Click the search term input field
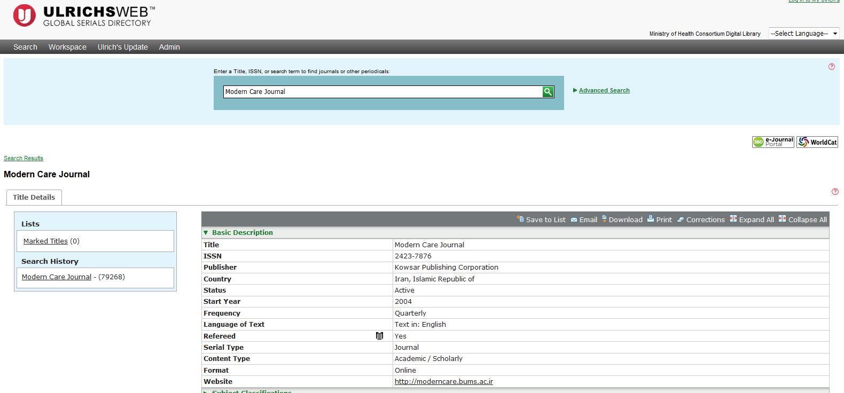The width and height of the screenshot is (844, 393). (x=382, y=92)
